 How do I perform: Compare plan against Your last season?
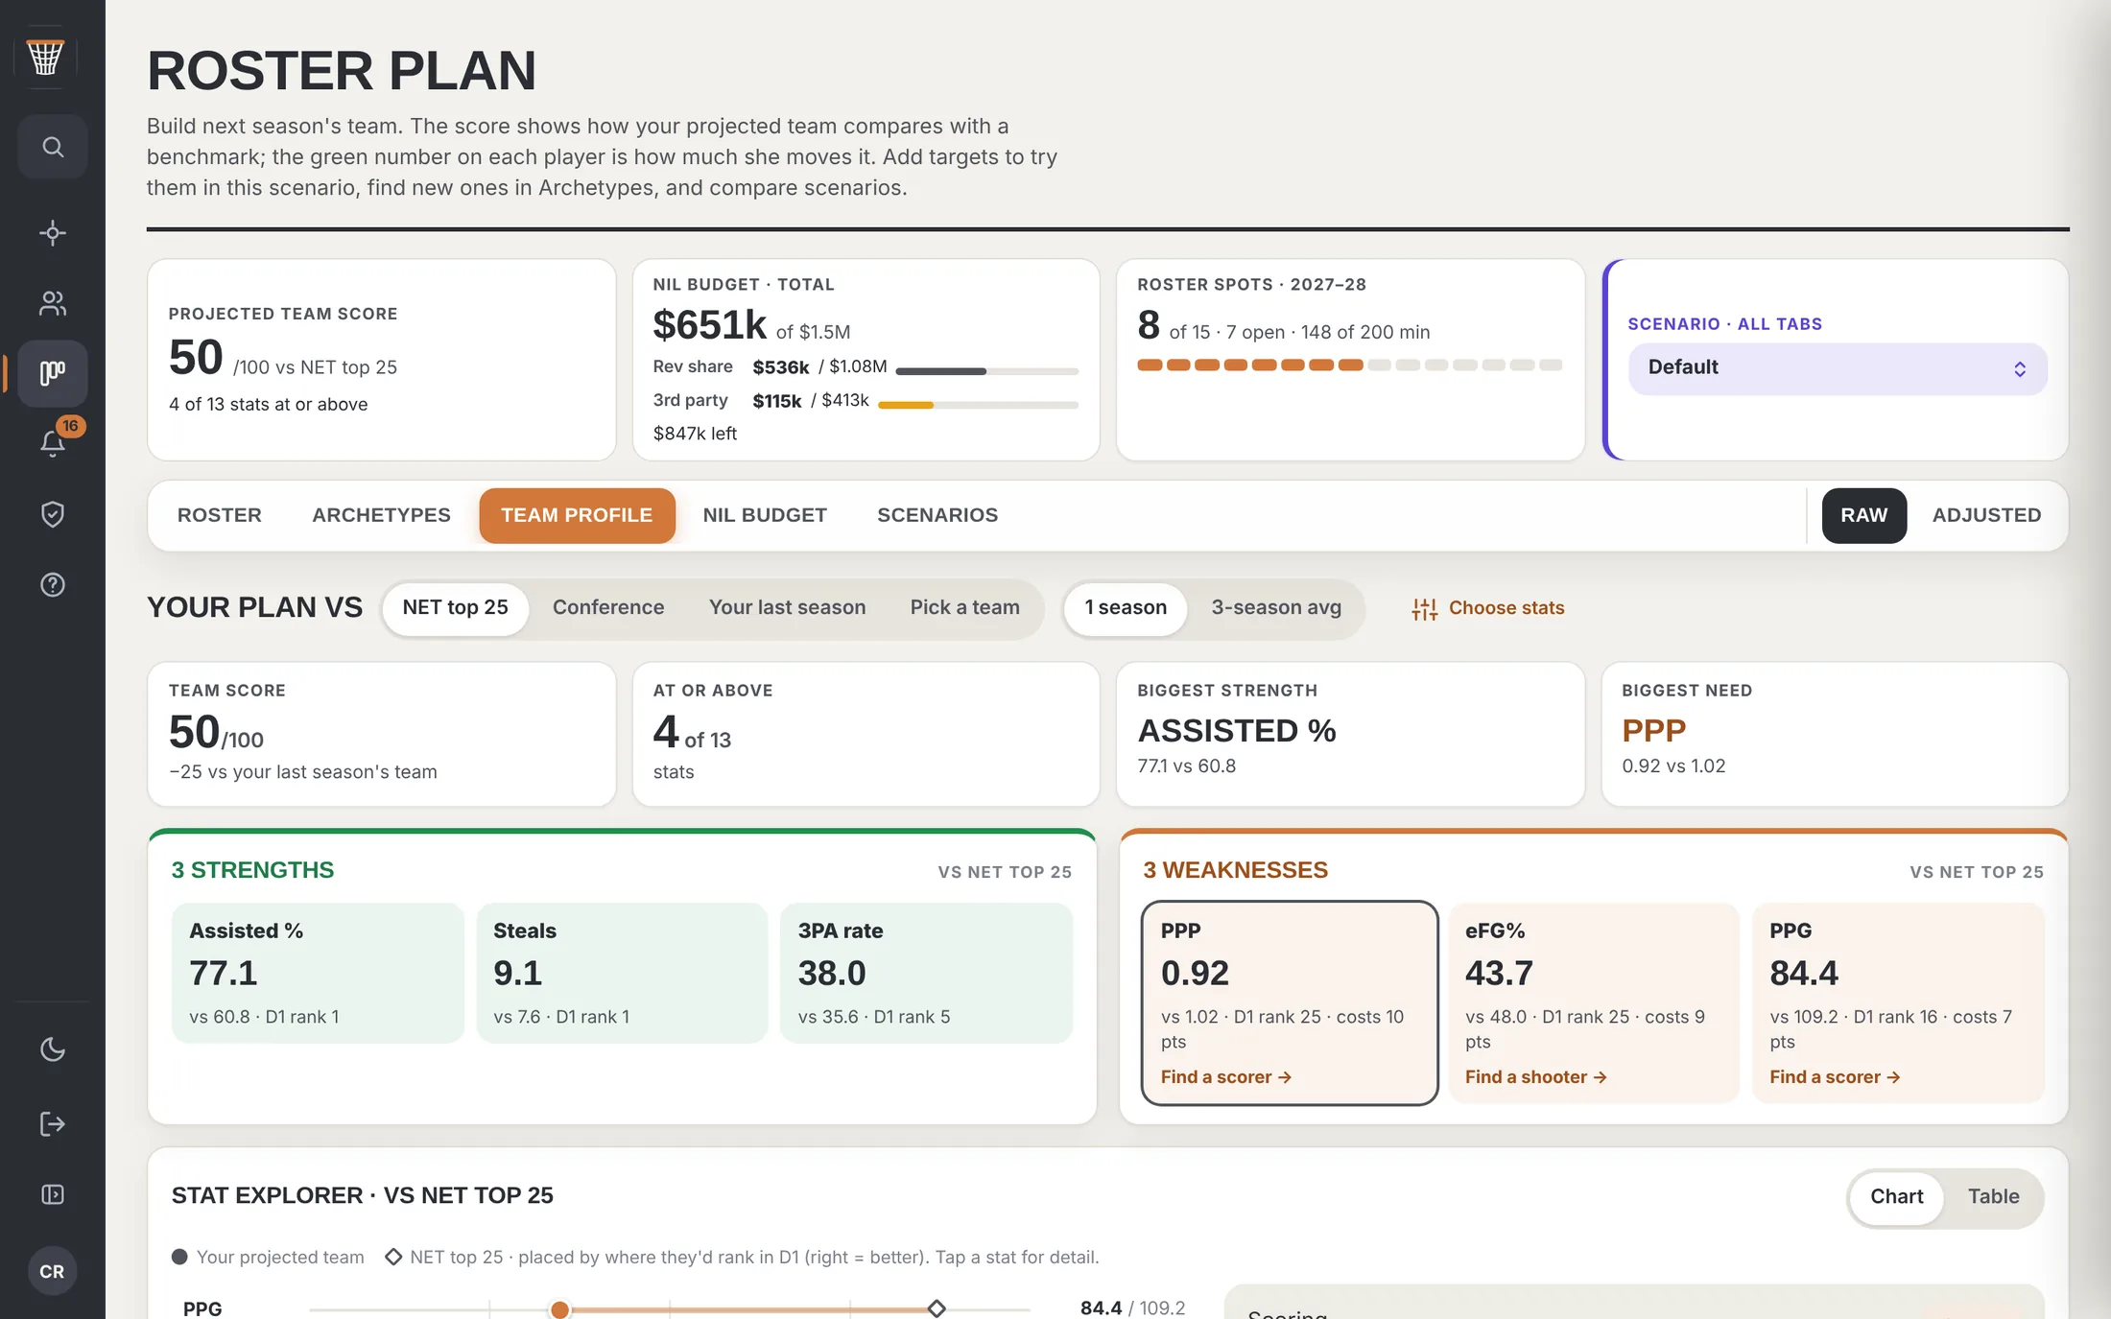coord(787,608)
